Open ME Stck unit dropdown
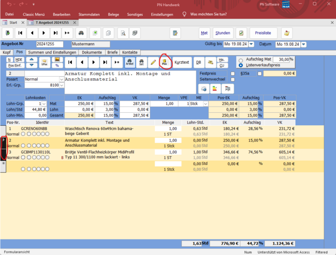 (206, 104)
